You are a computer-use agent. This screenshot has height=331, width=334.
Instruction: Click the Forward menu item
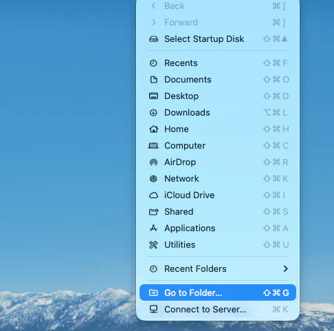(x=218, y=23)
